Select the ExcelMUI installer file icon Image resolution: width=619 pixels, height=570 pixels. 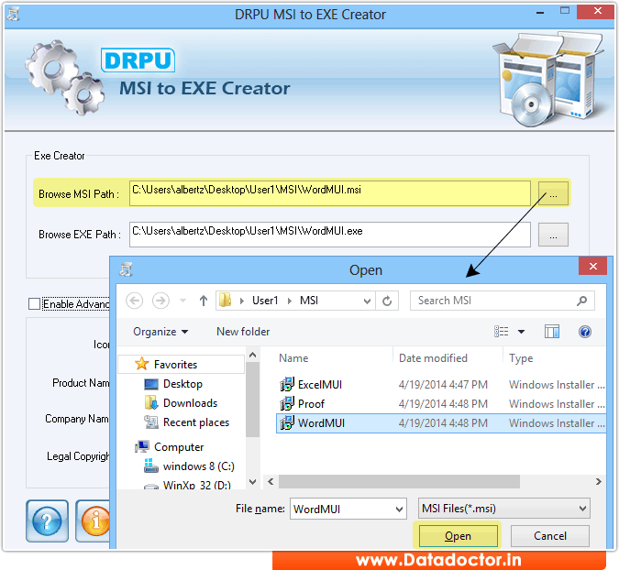[287, 384]
